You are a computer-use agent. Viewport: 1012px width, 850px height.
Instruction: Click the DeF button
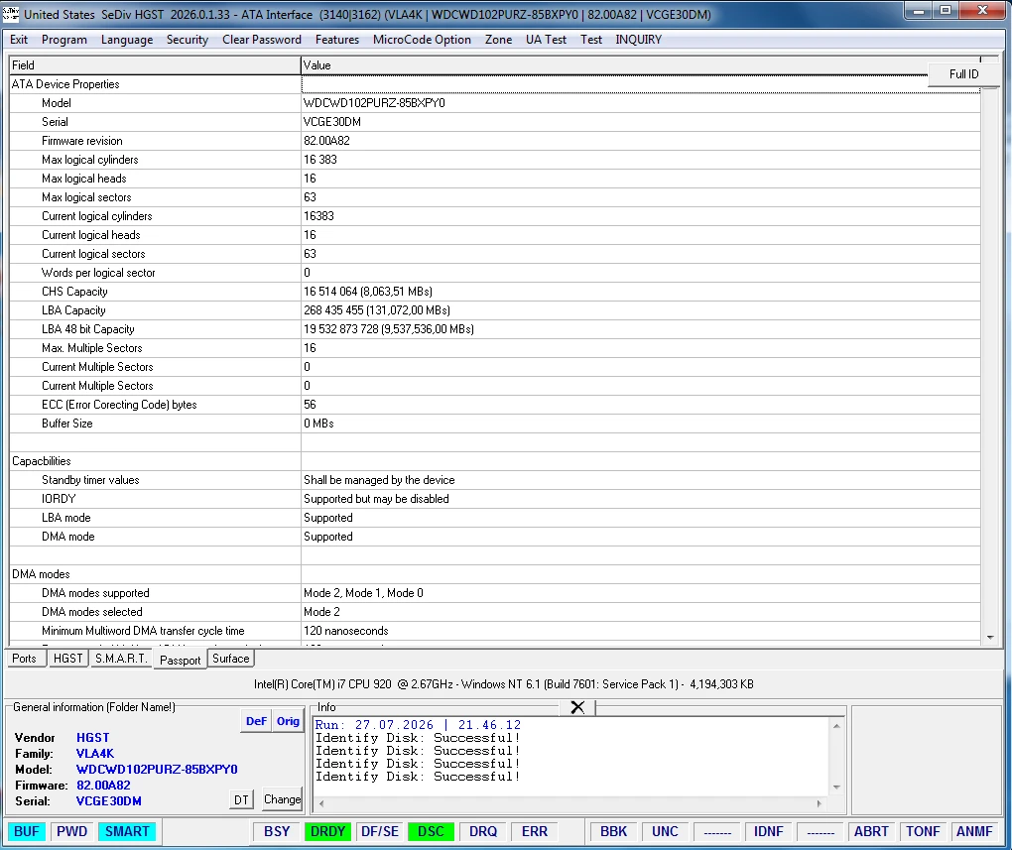[x=256, y=721]
